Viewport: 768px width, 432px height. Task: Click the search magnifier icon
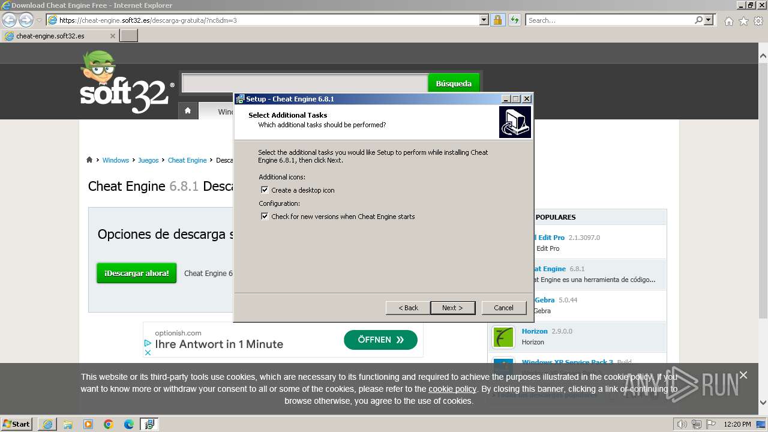[698, 20]
